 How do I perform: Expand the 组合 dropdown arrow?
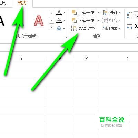pyautogui.click(x=119, y=21)
